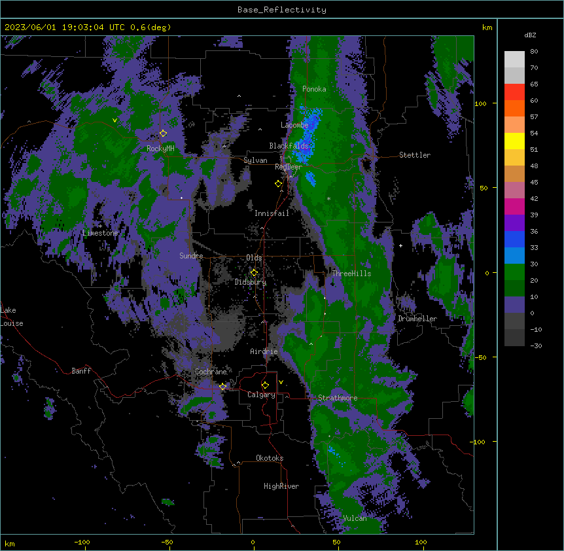Click the -100 km mark on horizontal axis
The width and height of the screenshot is (564, 551).
(82, 542)
